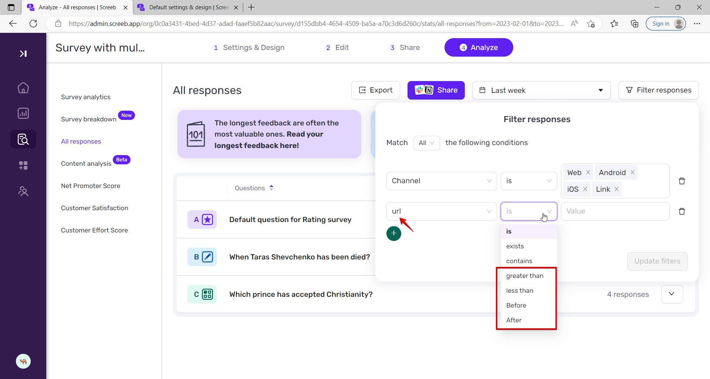Expand the Christianity question responses chevron
Screen dimensions: 710x379
pyautogui.click(x=672, y=294)
